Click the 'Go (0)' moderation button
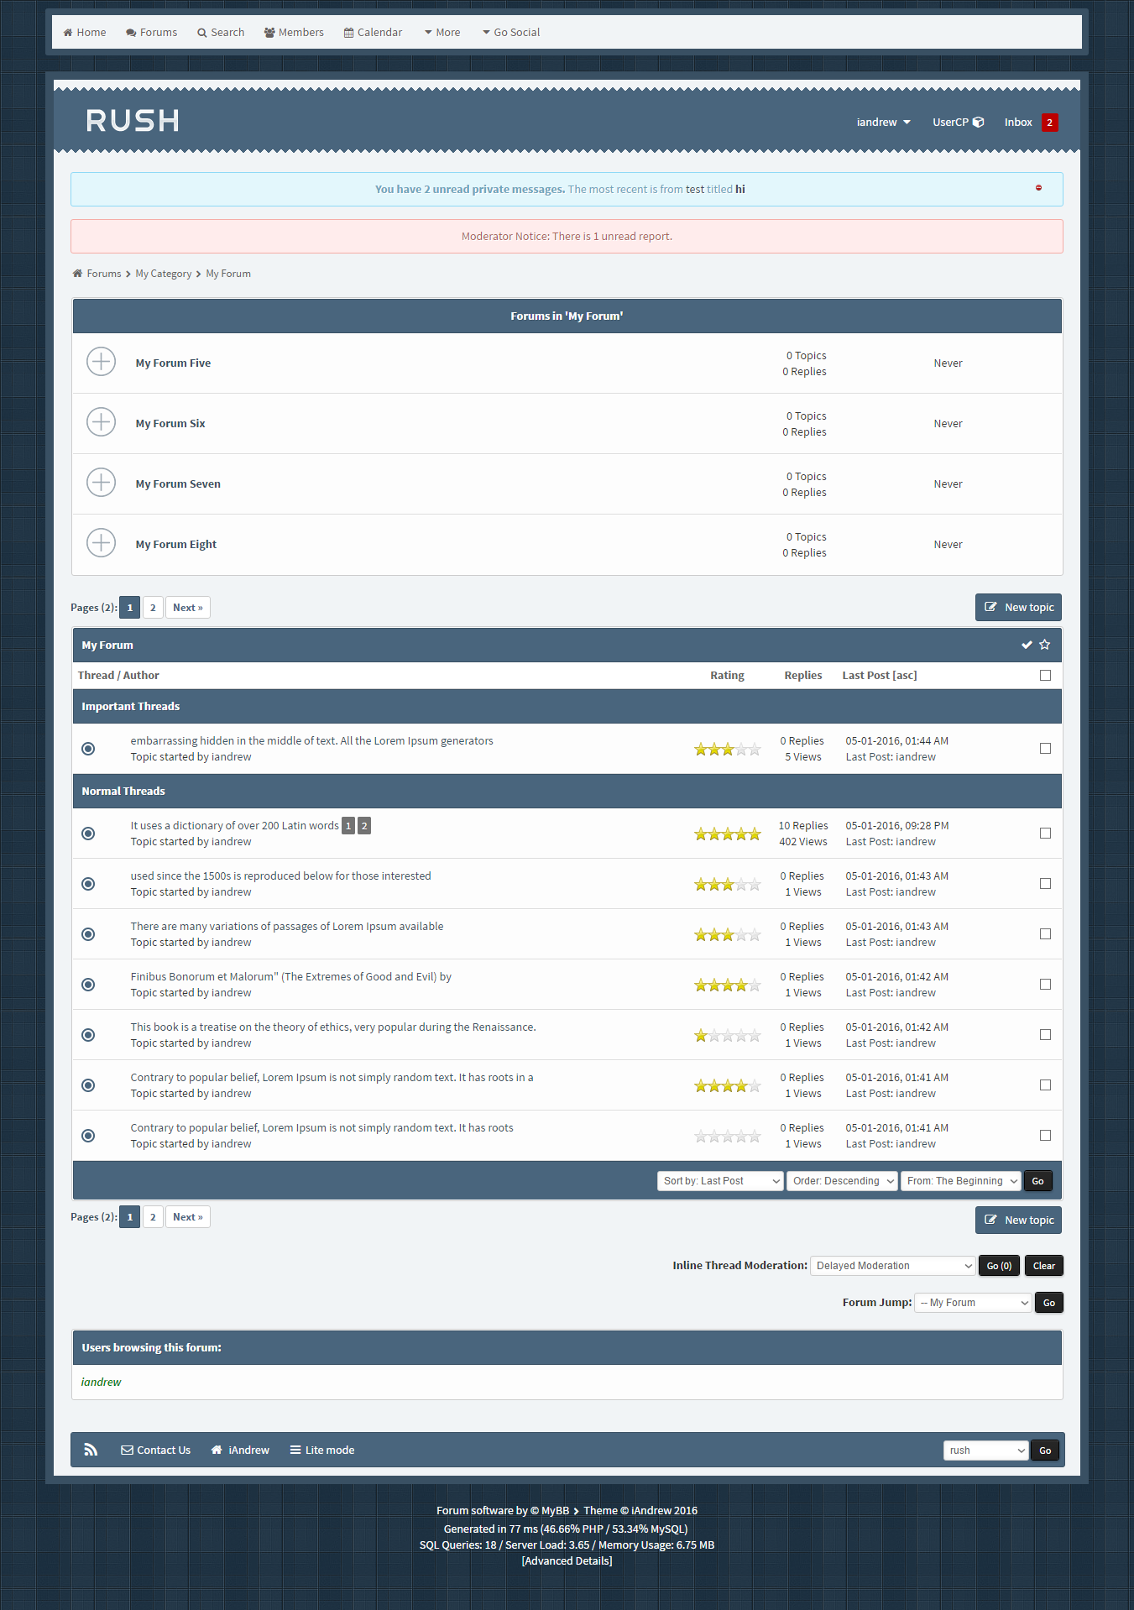This screenshot has height=1610, width=1134. coord(999,1266)
